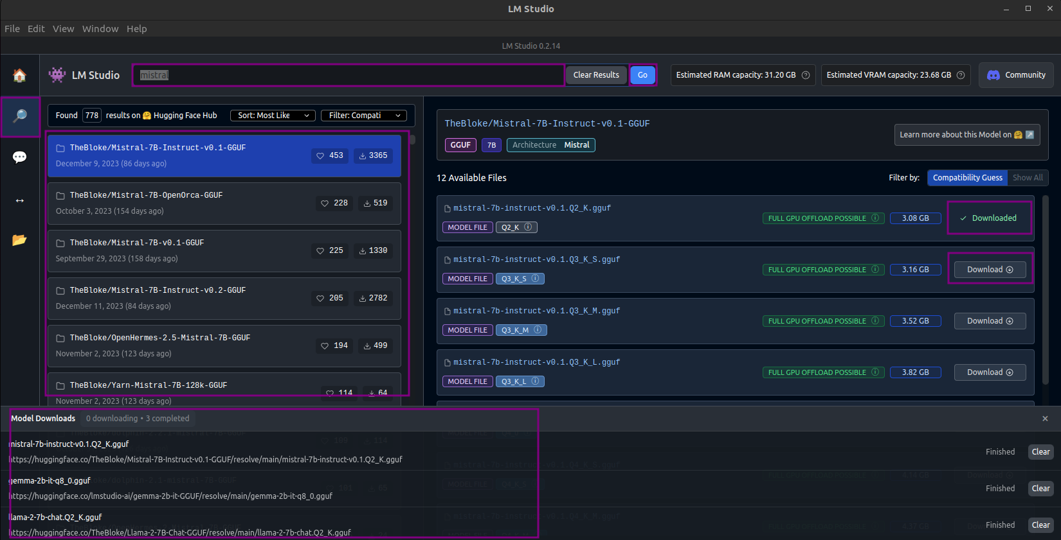Open My Models folder sidebar icon

click(20, 240)
